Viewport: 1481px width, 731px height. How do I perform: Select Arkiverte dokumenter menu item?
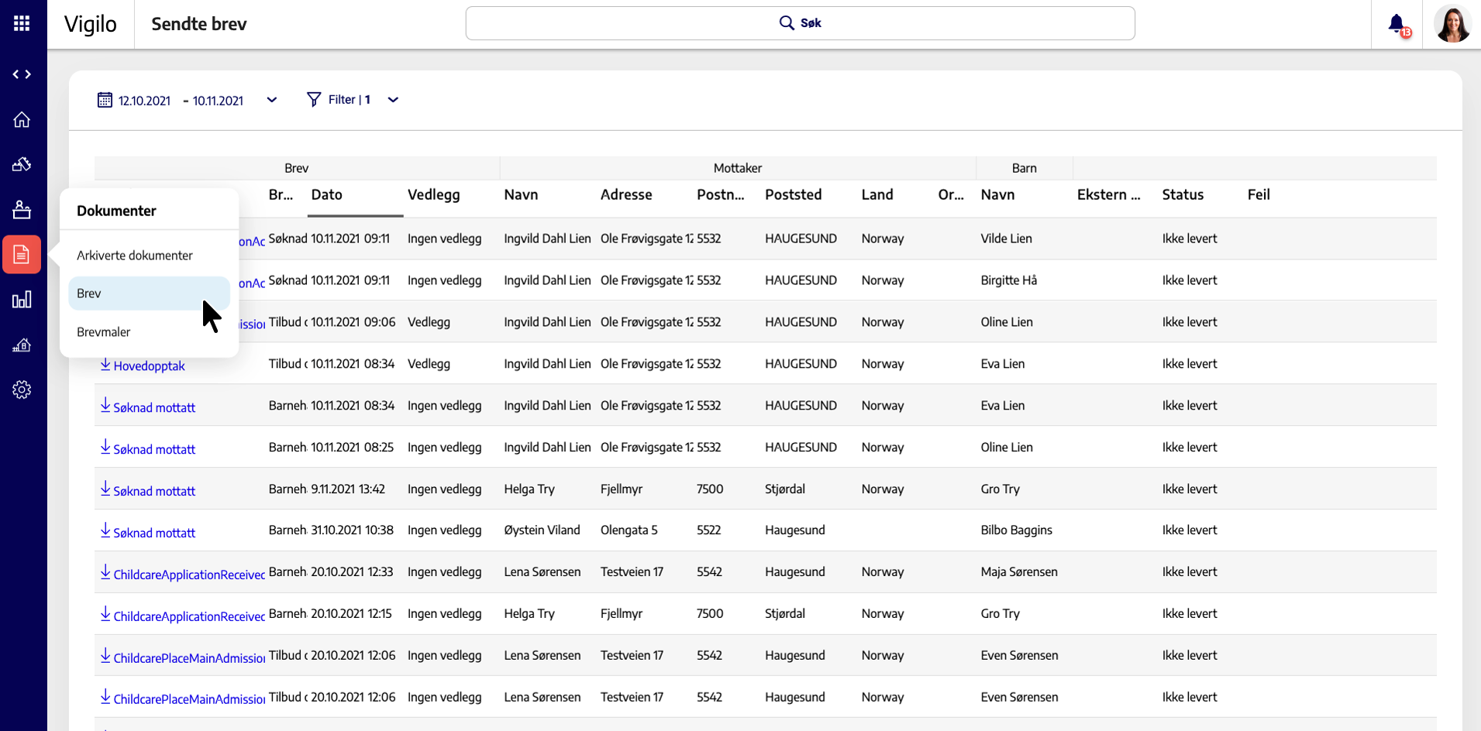click(x=135, y=256)
